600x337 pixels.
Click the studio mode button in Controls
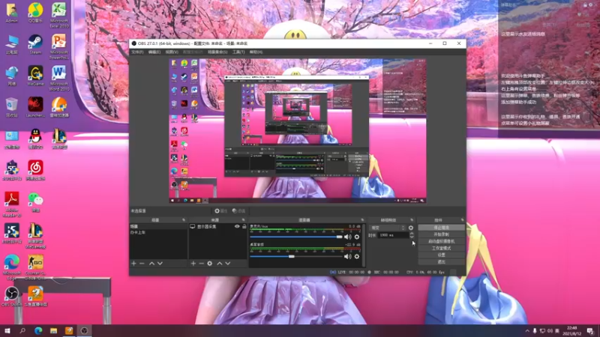(441, 249)
